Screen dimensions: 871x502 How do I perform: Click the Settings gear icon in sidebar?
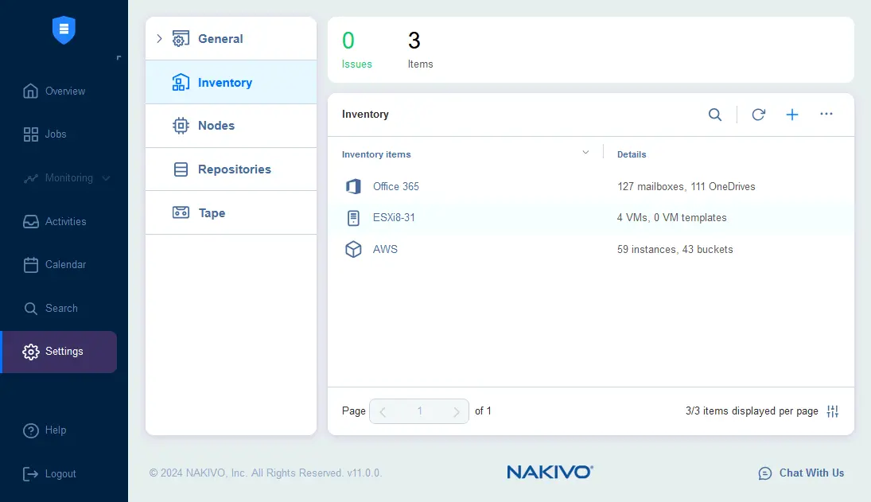(x=30, y=352)
